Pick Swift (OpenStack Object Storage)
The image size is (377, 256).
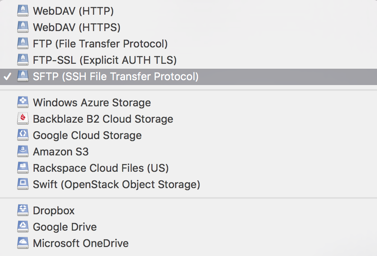coord(116,184)
